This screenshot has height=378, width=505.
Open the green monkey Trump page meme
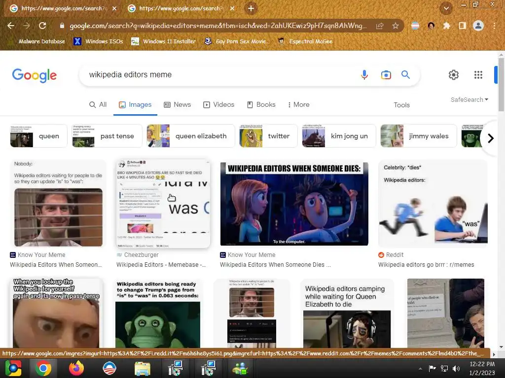[158, 313]
